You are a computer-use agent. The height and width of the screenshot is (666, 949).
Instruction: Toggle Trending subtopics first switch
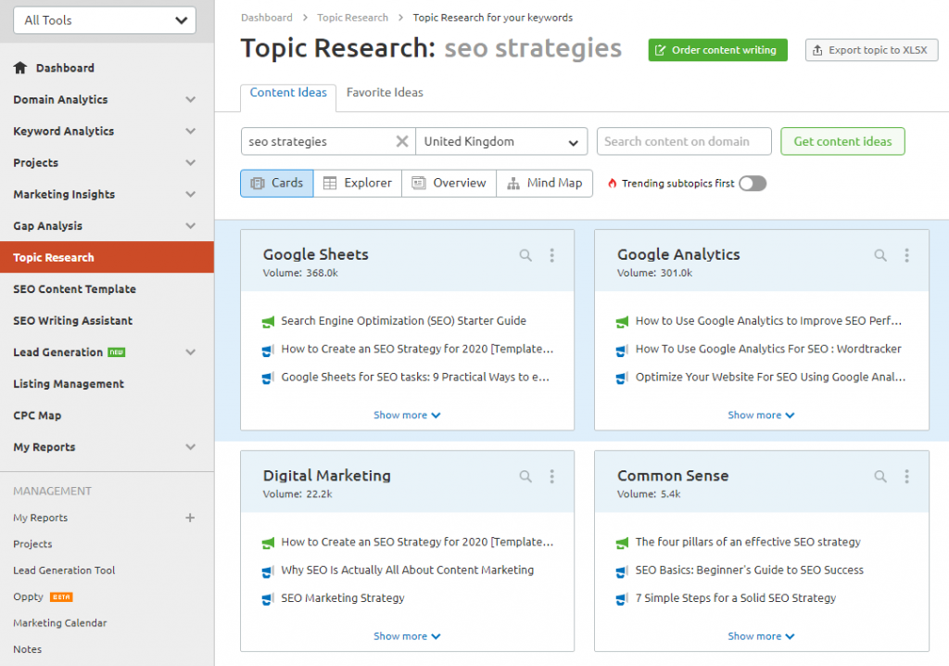753,183
